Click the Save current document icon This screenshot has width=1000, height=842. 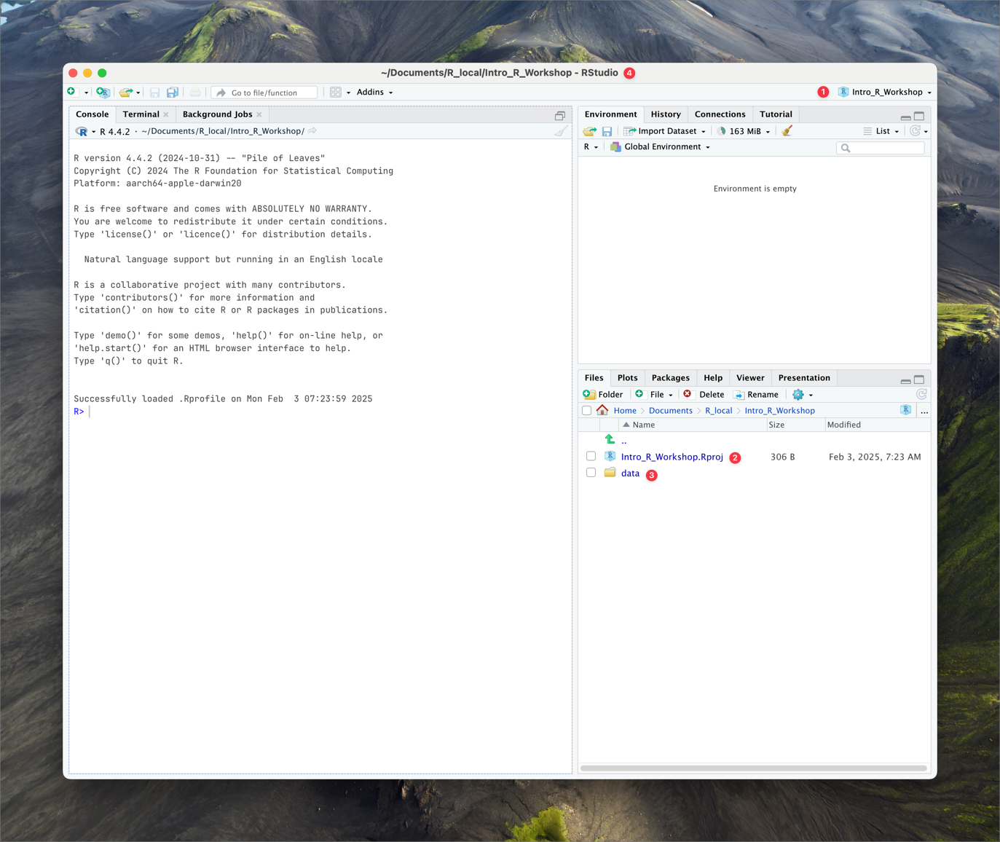pos(154,93)
